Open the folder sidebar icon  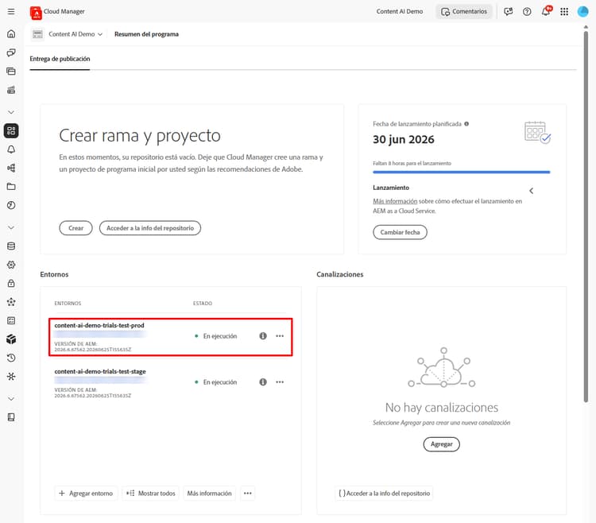[11, 187]
